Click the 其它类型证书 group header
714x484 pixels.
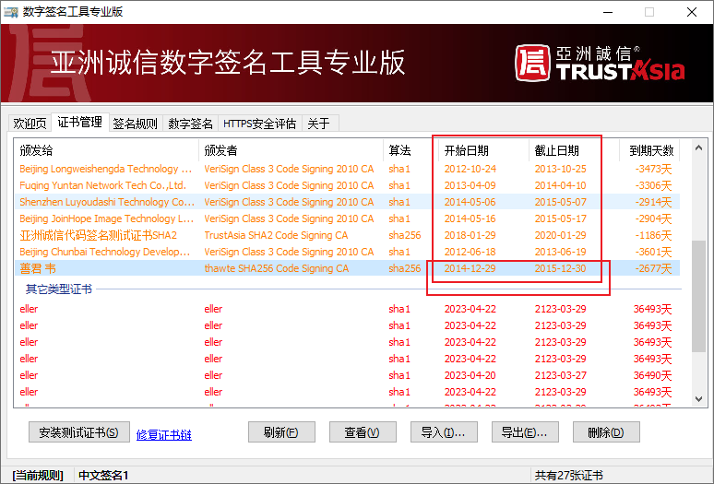(59, 289)
